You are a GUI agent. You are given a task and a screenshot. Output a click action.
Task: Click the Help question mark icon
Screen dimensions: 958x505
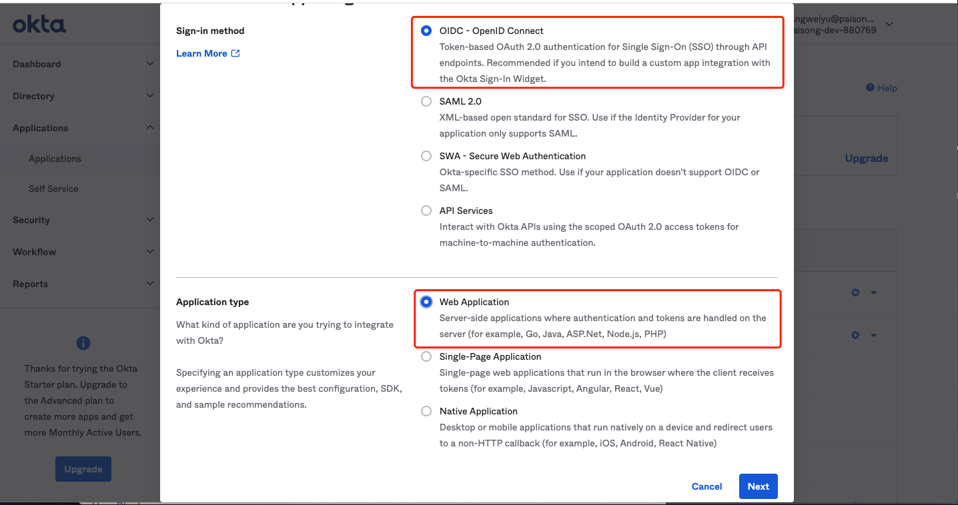[x=870, y=87]
